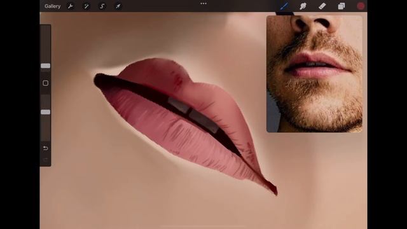Image resolution: width=407 pixels, height=229 pixels.
Task: Open the Layers panel
Action: coord(341,6)
